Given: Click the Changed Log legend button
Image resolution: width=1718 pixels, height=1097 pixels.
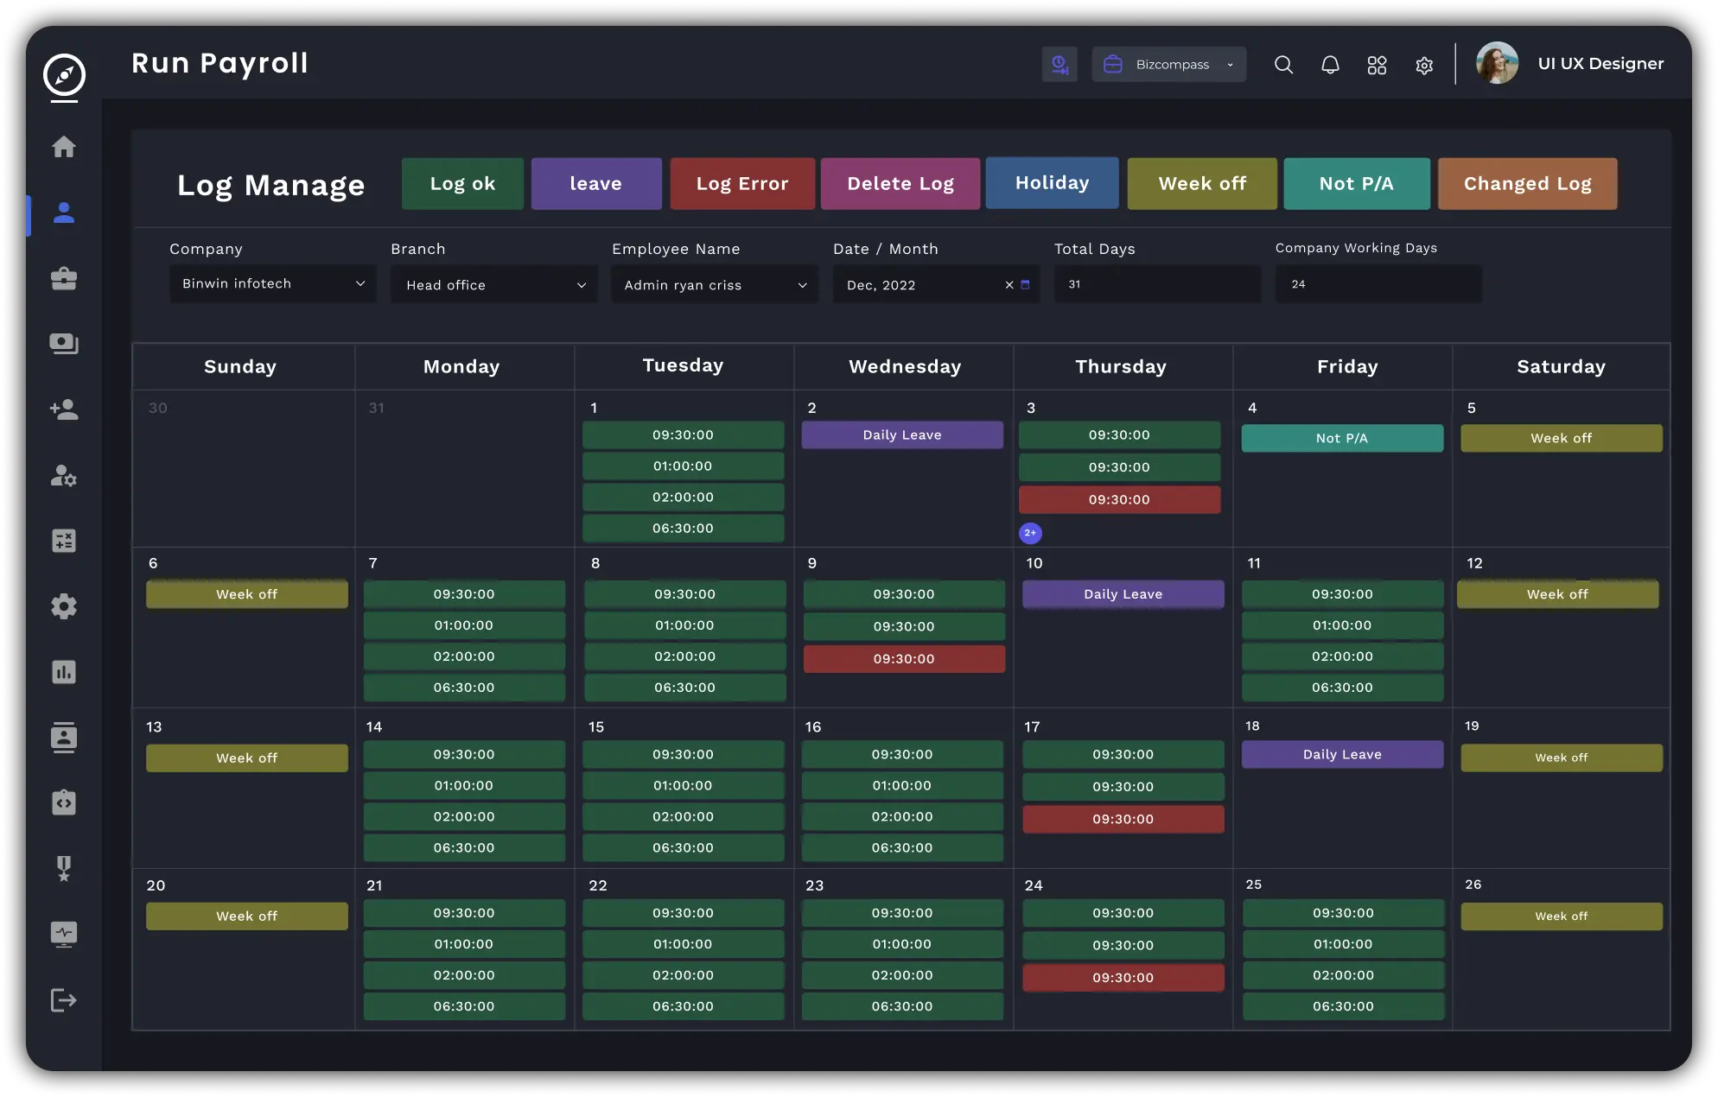Looking at the screenshot, I should coord(1527,184).
